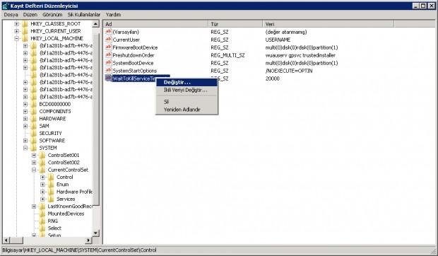
Task: Select Sil in the context menu
Action: 187,102
